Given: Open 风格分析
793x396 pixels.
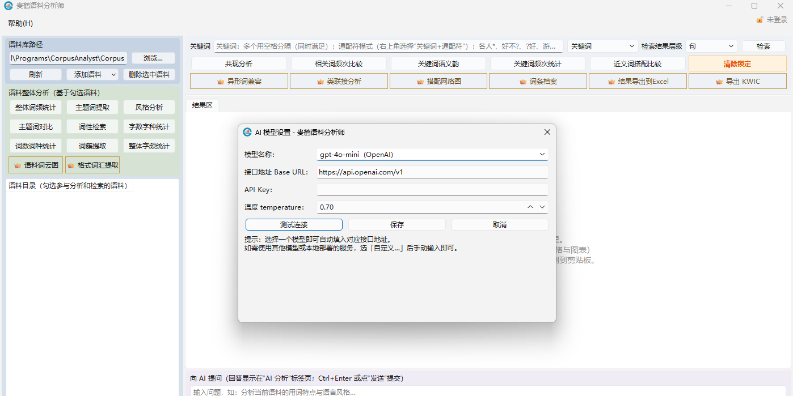Looking at the screenshot, I should 149,107.
